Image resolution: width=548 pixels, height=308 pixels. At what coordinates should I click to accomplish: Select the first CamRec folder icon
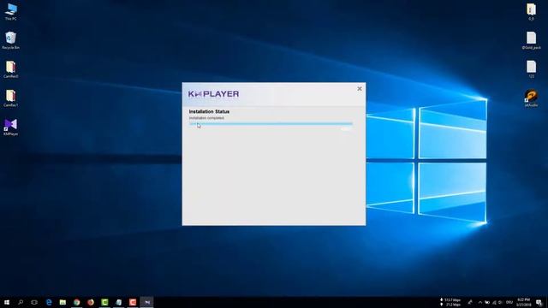coord(11,69)
